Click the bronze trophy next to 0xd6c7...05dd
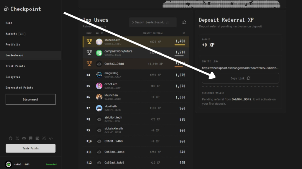 click(x=89, y=63)
